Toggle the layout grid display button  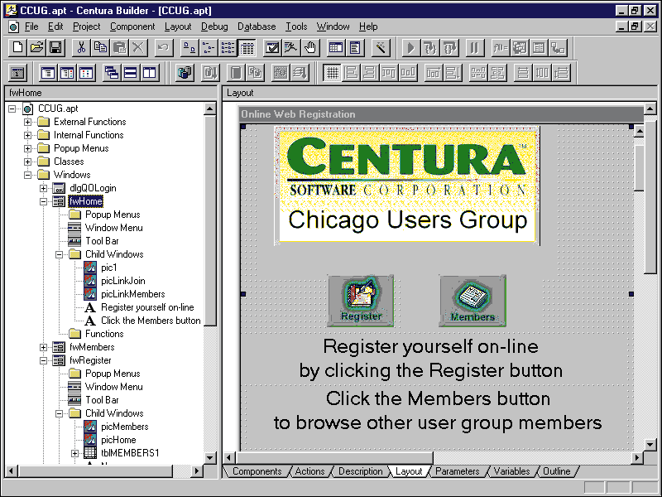pos(332,73)
